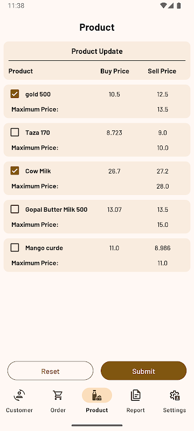Viewport: 194px width, 431px height.
Task: Submit the product update
Action: (x=144, y=371)
